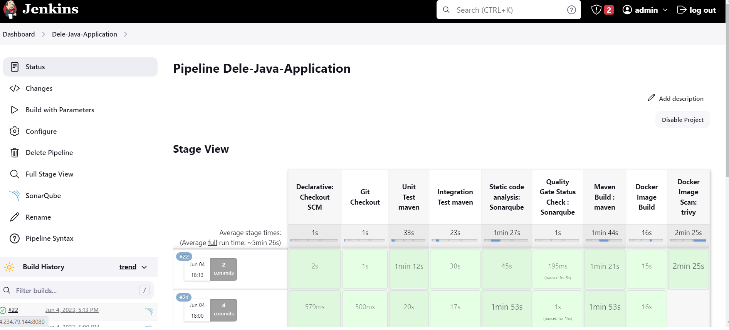The image size is (729, 330).
Task: Open the Changes sidebar item
Action: click(x=80, y=88)
